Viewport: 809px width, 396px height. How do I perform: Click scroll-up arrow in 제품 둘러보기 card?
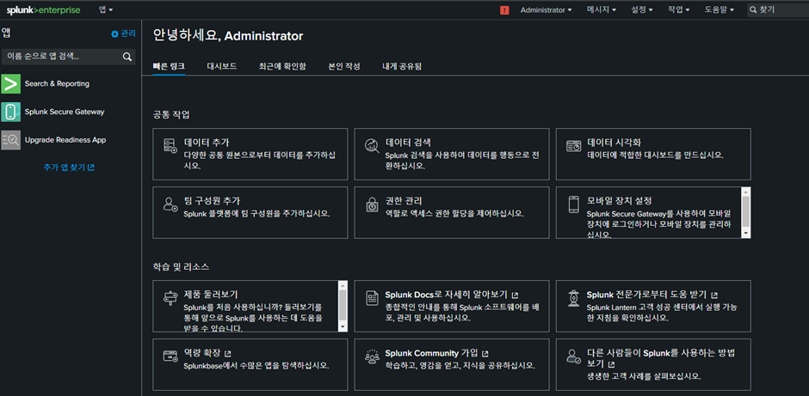(343, 285)
